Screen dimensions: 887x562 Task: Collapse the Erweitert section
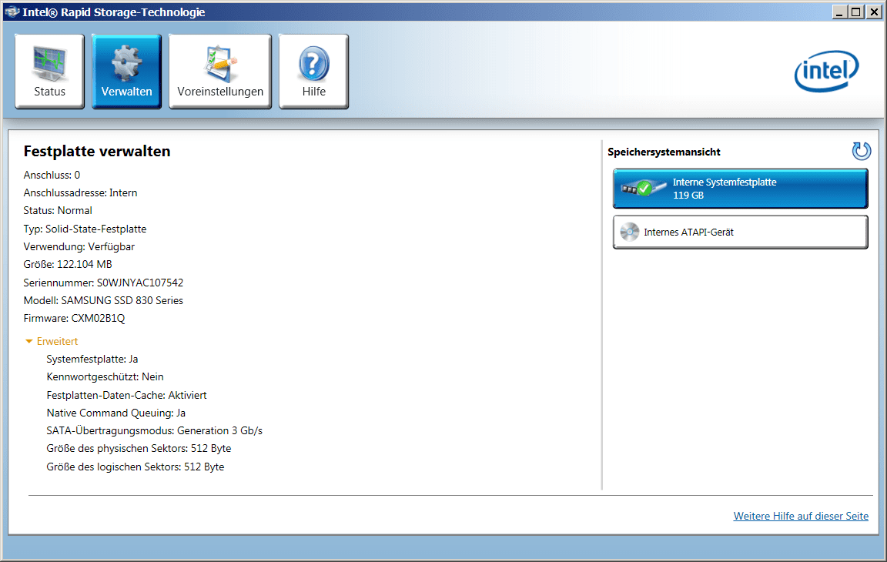[x=52, y=341]
